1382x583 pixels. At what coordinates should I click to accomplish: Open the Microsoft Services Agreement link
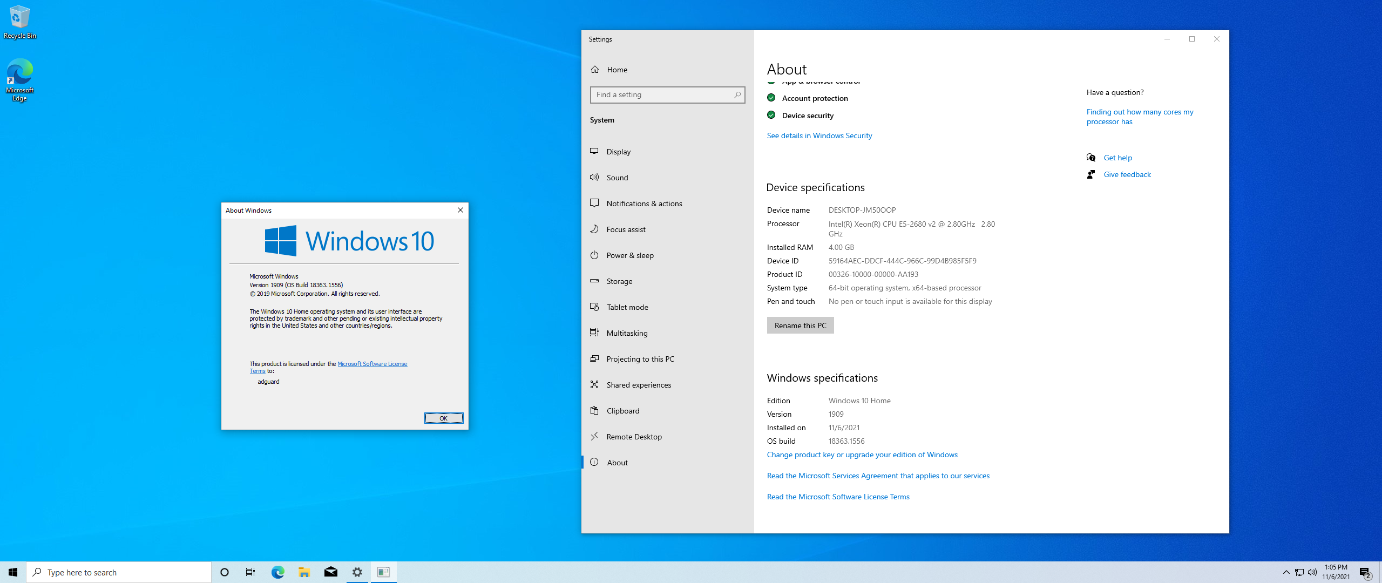(x=878, y=476)
